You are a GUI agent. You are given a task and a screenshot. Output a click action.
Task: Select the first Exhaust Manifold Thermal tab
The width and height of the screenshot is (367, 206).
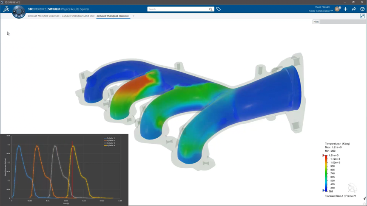pyautogui.click(x=44, y=16)
